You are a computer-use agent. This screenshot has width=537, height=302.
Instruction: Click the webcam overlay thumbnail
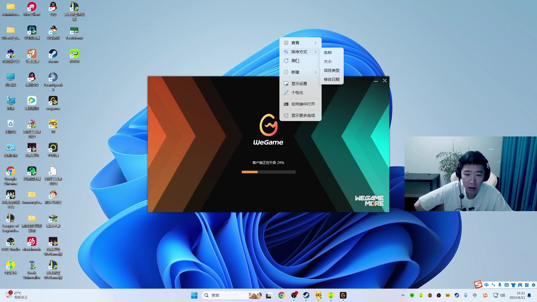[470, 174]
